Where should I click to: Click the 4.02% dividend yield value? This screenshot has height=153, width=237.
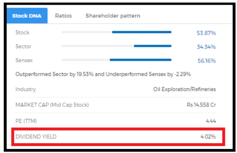click(x=208, y=137)
